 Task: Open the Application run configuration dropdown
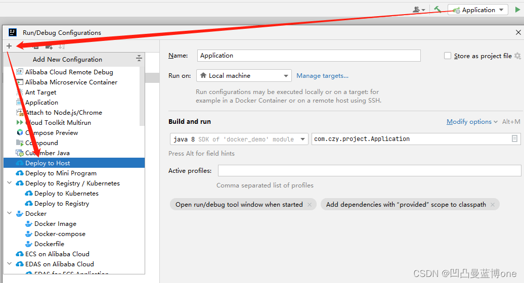[x=478, y=10]
